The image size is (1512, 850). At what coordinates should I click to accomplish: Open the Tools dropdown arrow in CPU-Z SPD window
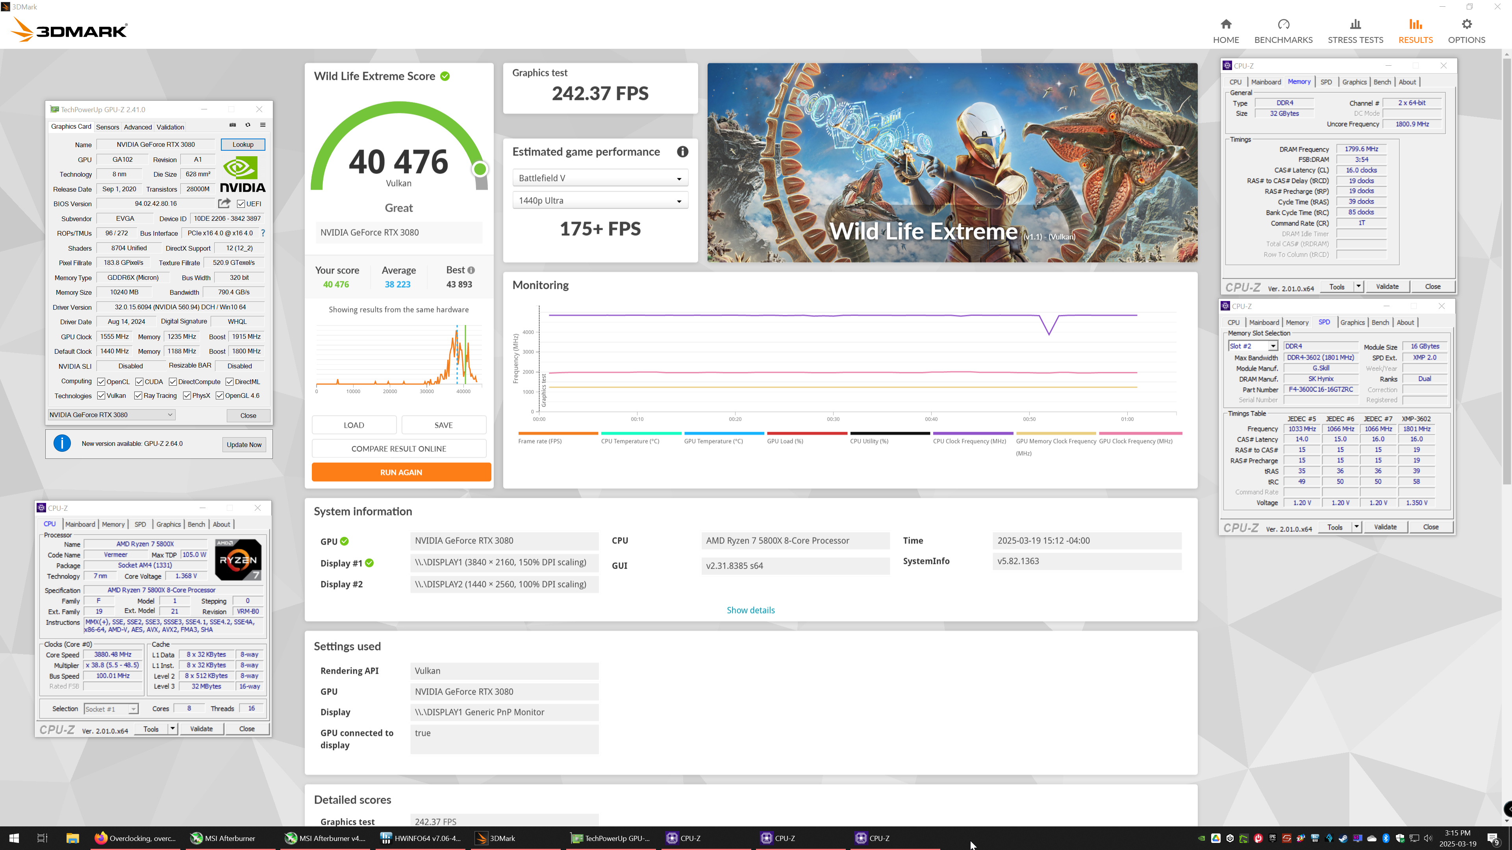pos(1356,527)
